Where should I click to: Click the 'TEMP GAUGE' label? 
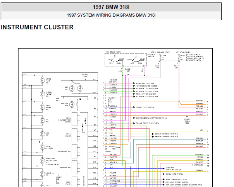coord(67,183)
